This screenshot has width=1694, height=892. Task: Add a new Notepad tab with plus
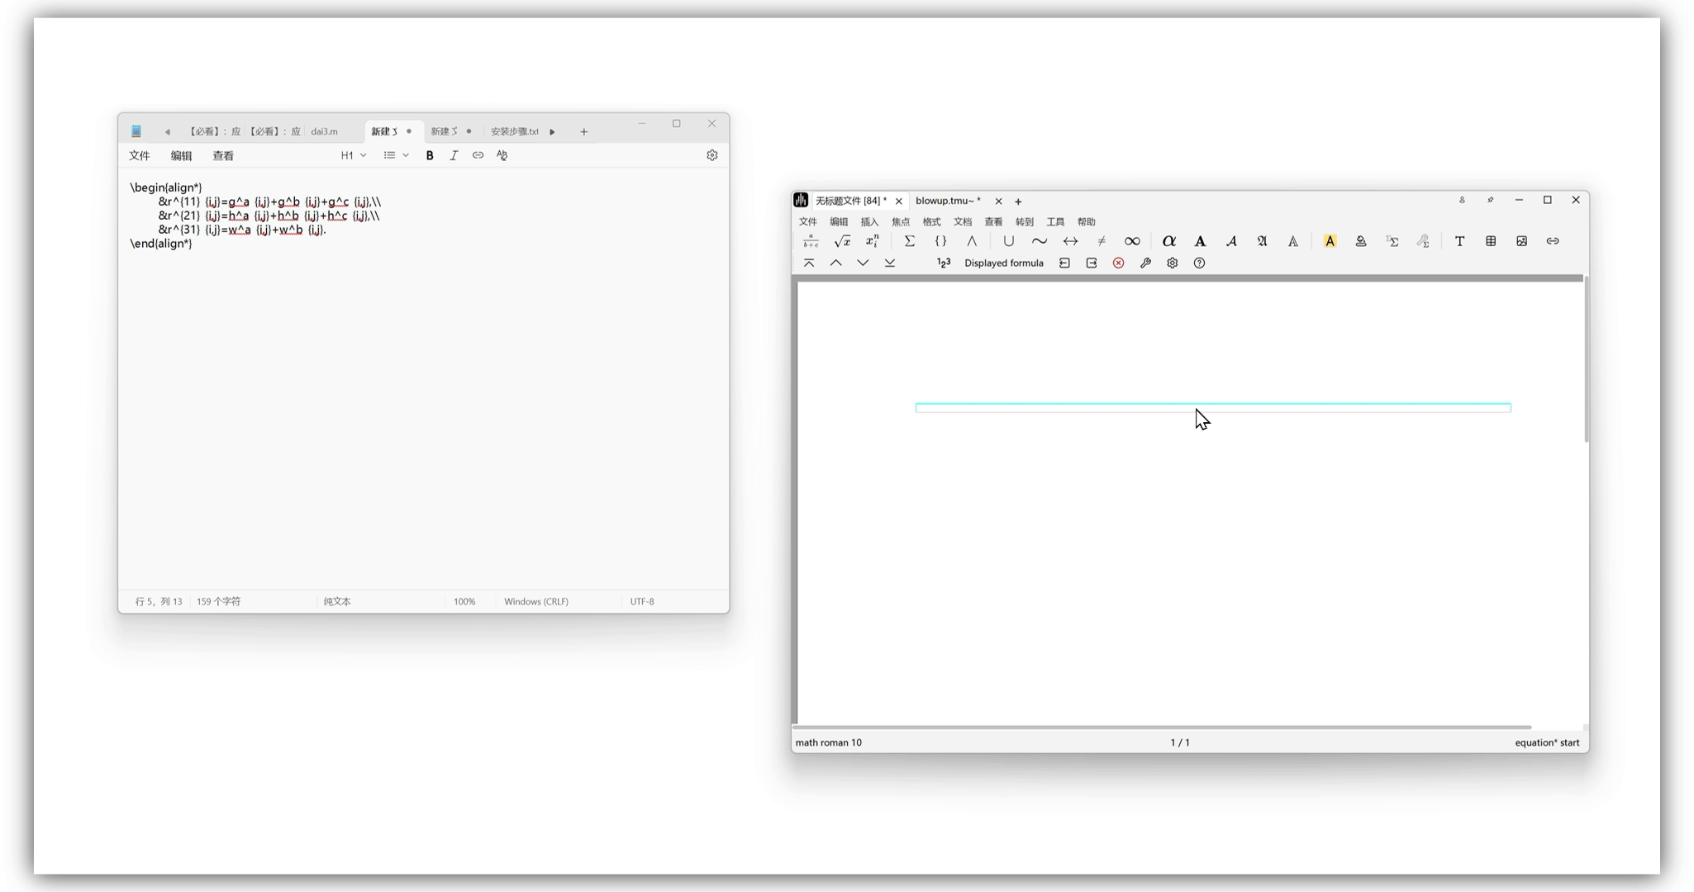click(x=584, y=131)
